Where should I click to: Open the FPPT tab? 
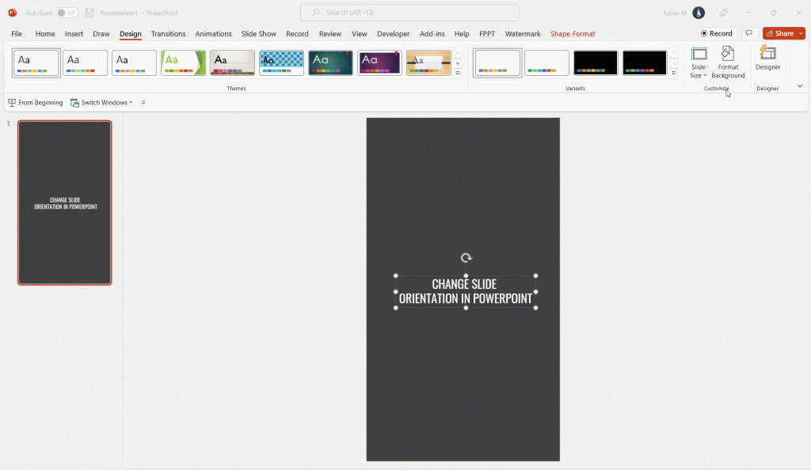click(487, 33)
